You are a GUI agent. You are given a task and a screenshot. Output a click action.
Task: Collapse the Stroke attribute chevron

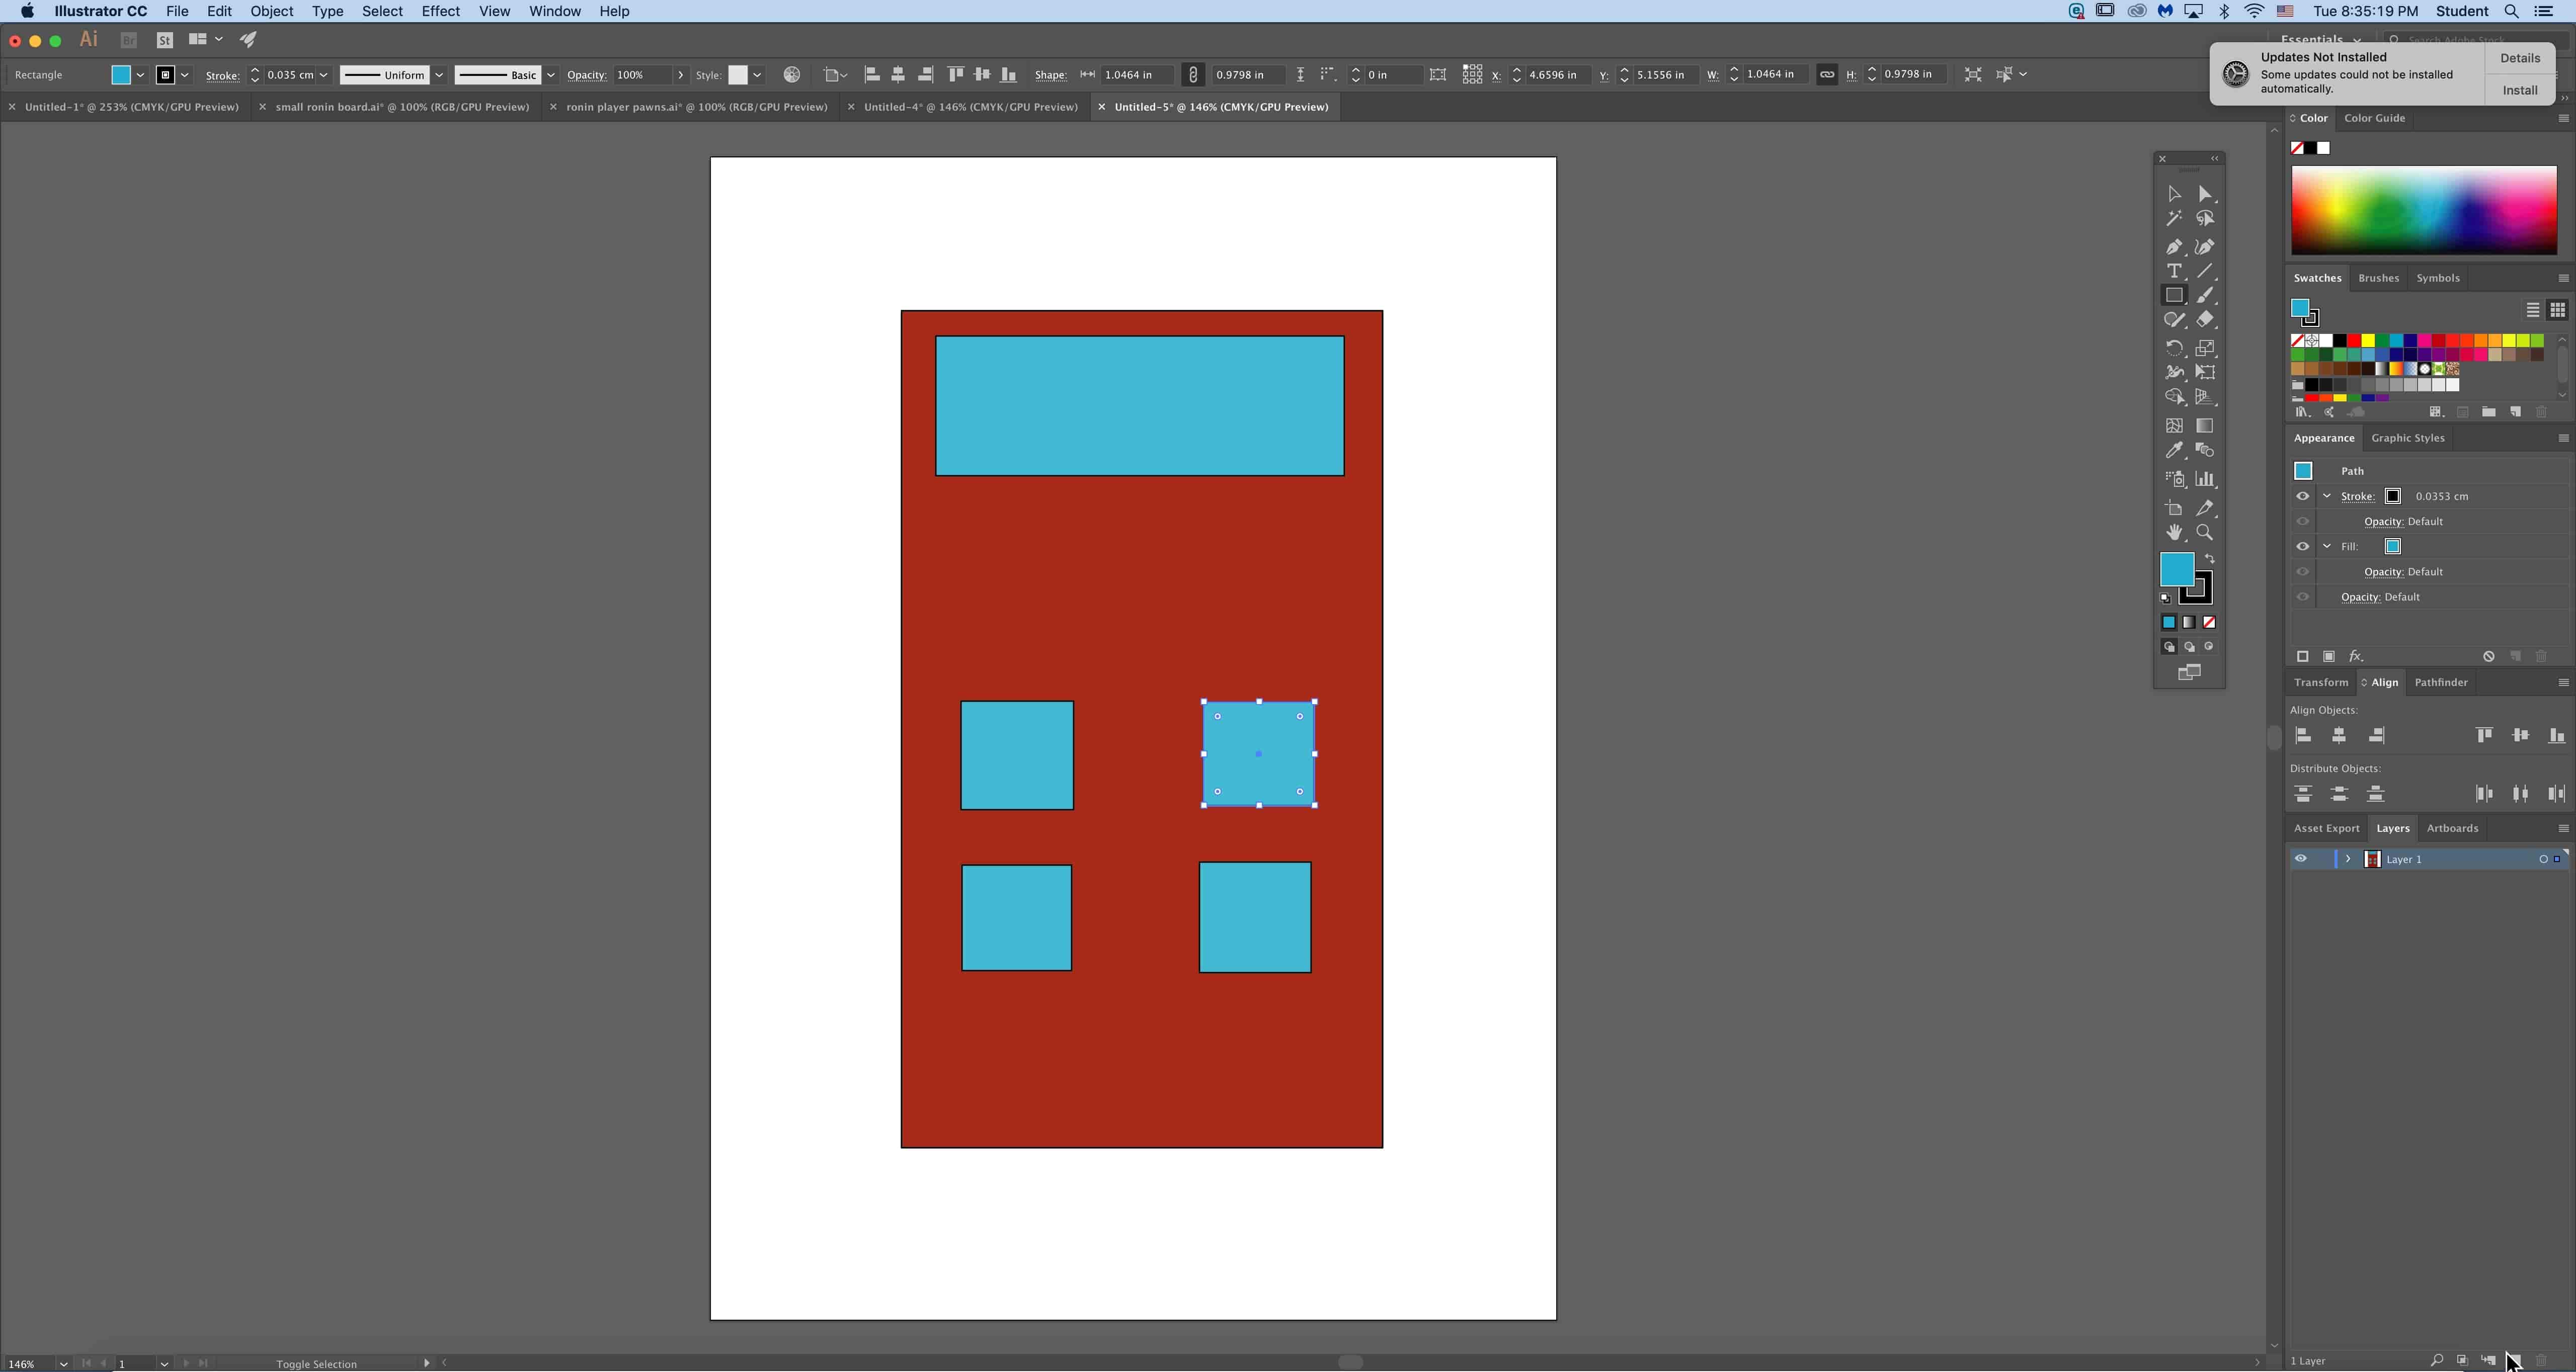[2327, 496]
